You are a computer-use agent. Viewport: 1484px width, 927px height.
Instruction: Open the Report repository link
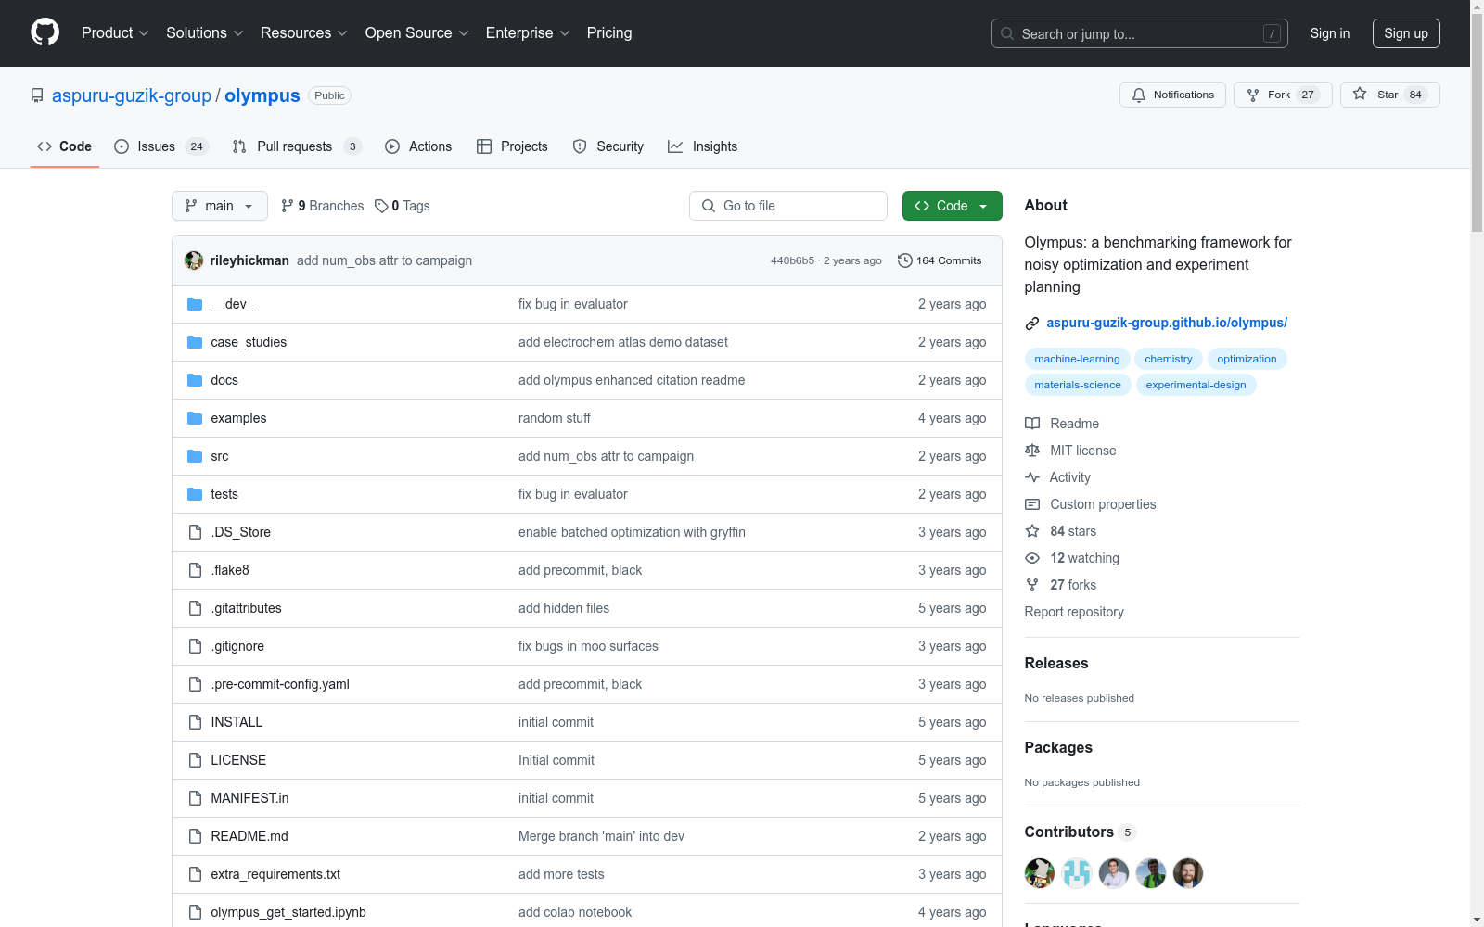[1074, 612]
